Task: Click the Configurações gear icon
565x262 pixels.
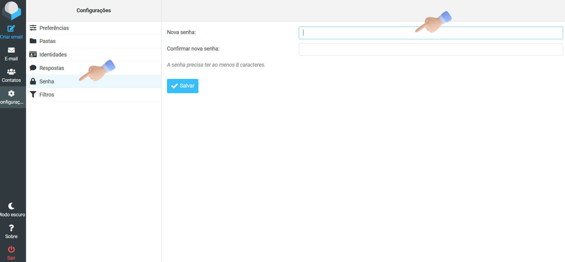Action: point(11,94)
